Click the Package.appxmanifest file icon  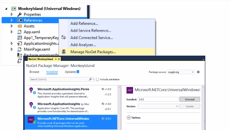(19, 55)
